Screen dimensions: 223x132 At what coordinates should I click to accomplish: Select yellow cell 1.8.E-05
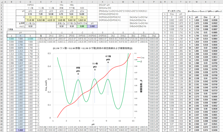click(61, 20)
